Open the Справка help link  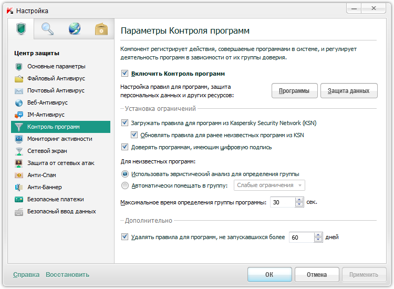click(x=26, y=275)
